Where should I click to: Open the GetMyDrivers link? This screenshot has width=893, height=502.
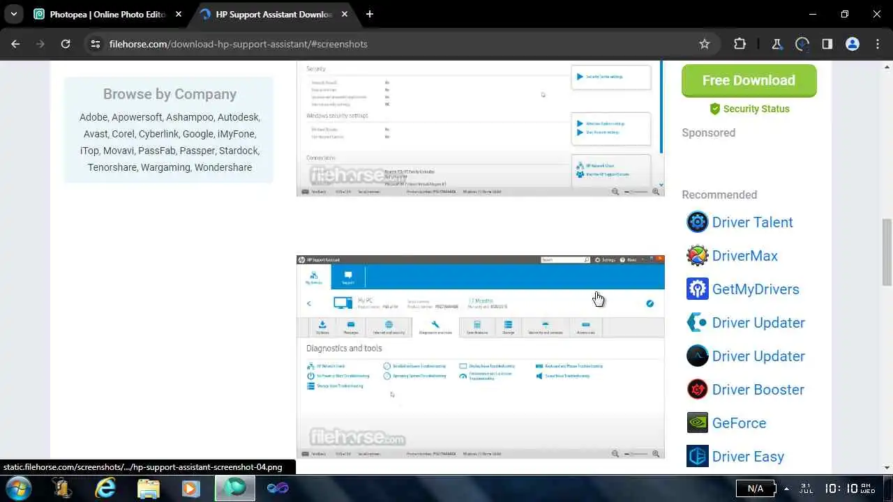point(756,289)
